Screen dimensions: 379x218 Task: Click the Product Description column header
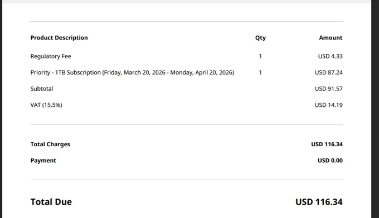tap(59, 38)
